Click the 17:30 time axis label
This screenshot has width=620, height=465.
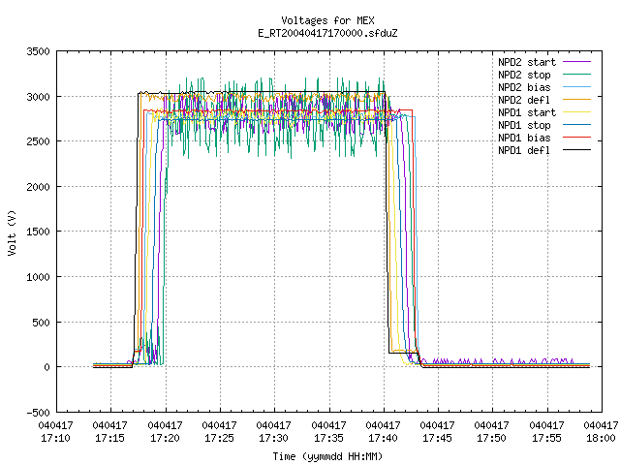(273, 438)
